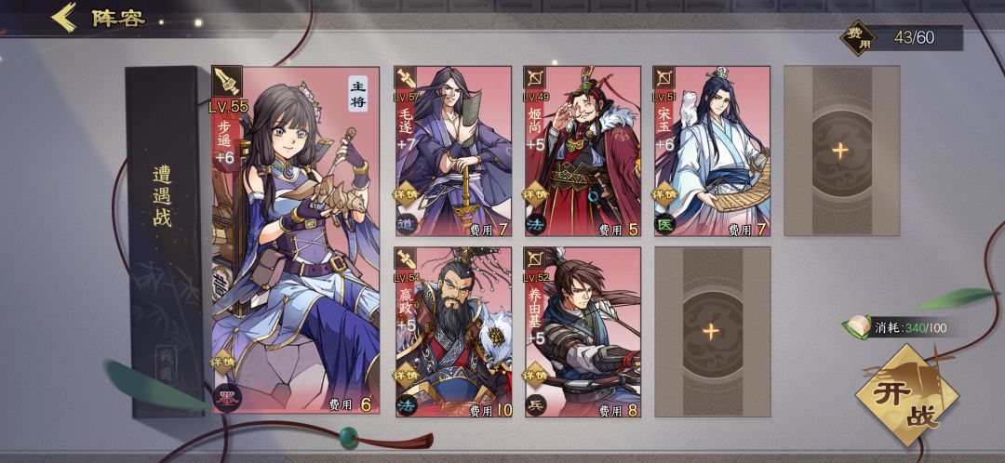Click the 费用 cost diamond icon
This screenshot has width=1005, height=463.
tap(858, 38)
